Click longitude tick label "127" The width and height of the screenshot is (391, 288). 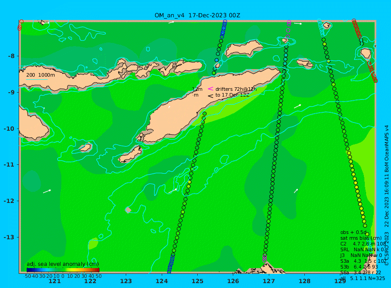click(x=269, y=281)
